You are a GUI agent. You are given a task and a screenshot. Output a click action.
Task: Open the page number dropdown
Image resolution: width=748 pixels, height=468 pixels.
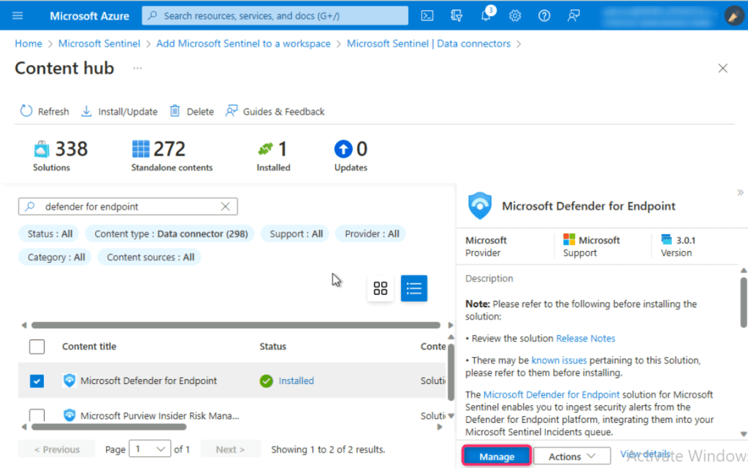tap(150, 449)
